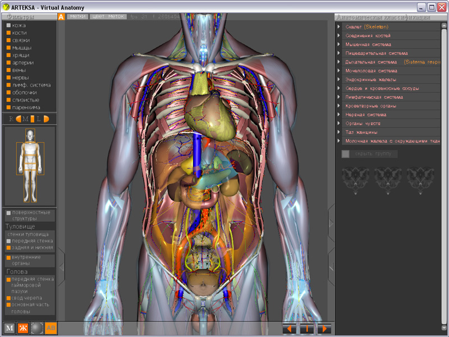Click the стенки туловища label
The image size is (449, 337).
pyautogui.click(x=28, y=234)
